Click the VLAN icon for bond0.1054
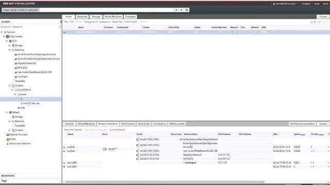This screenshot has height=185, width=330. tap(138, 139)
